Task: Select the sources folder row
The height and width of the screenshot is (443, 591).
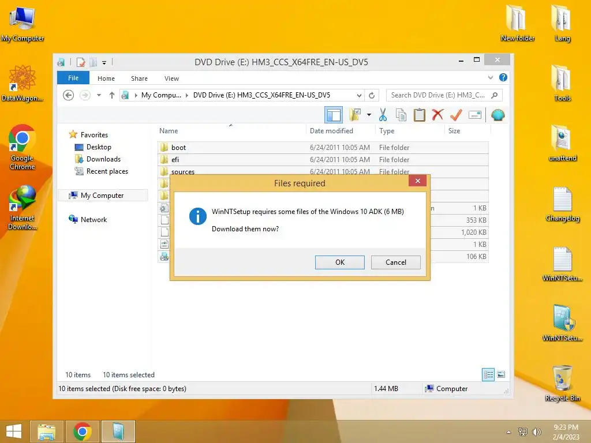Action: [323, 171]
